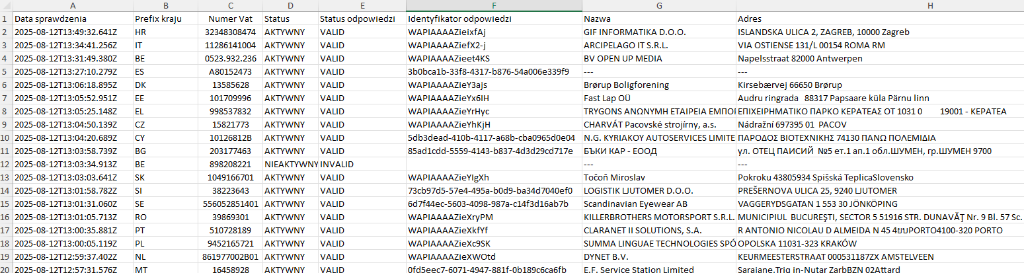Screen dimensions: 1024x273
Task: Select address 'OPOLSKA 11031-323 KRAKÓW'
Action: point(880,243)
